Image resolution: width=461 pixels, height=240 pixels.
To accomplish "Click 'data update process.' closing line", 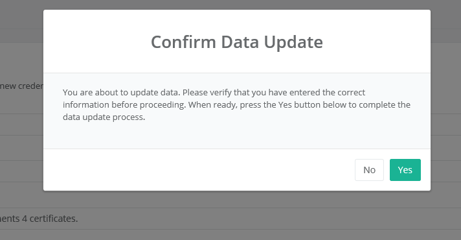I will (104, 117).
